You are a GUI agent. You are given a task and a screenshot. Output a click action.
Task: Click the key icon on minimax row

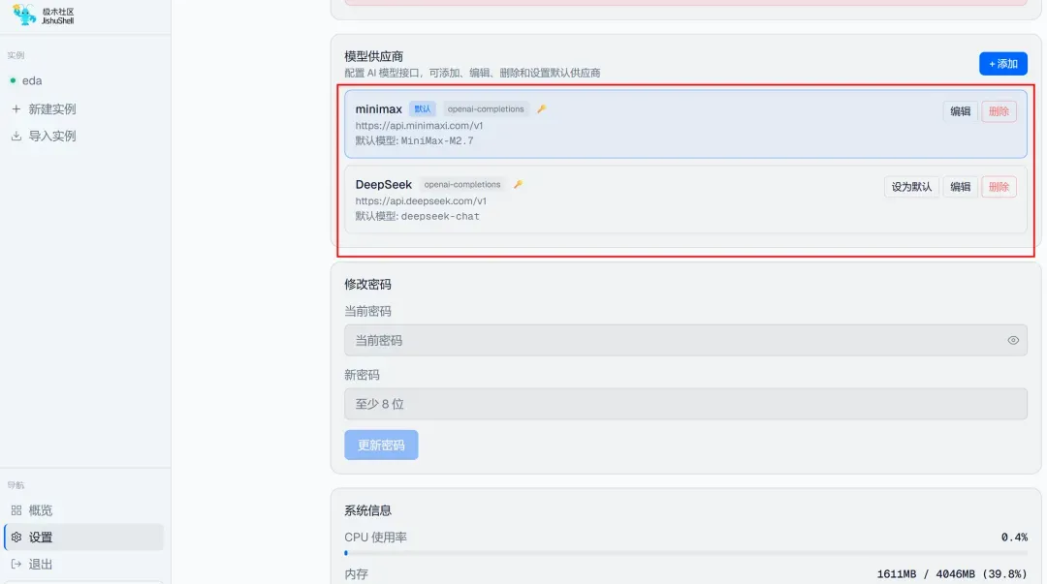pos(542,108)
